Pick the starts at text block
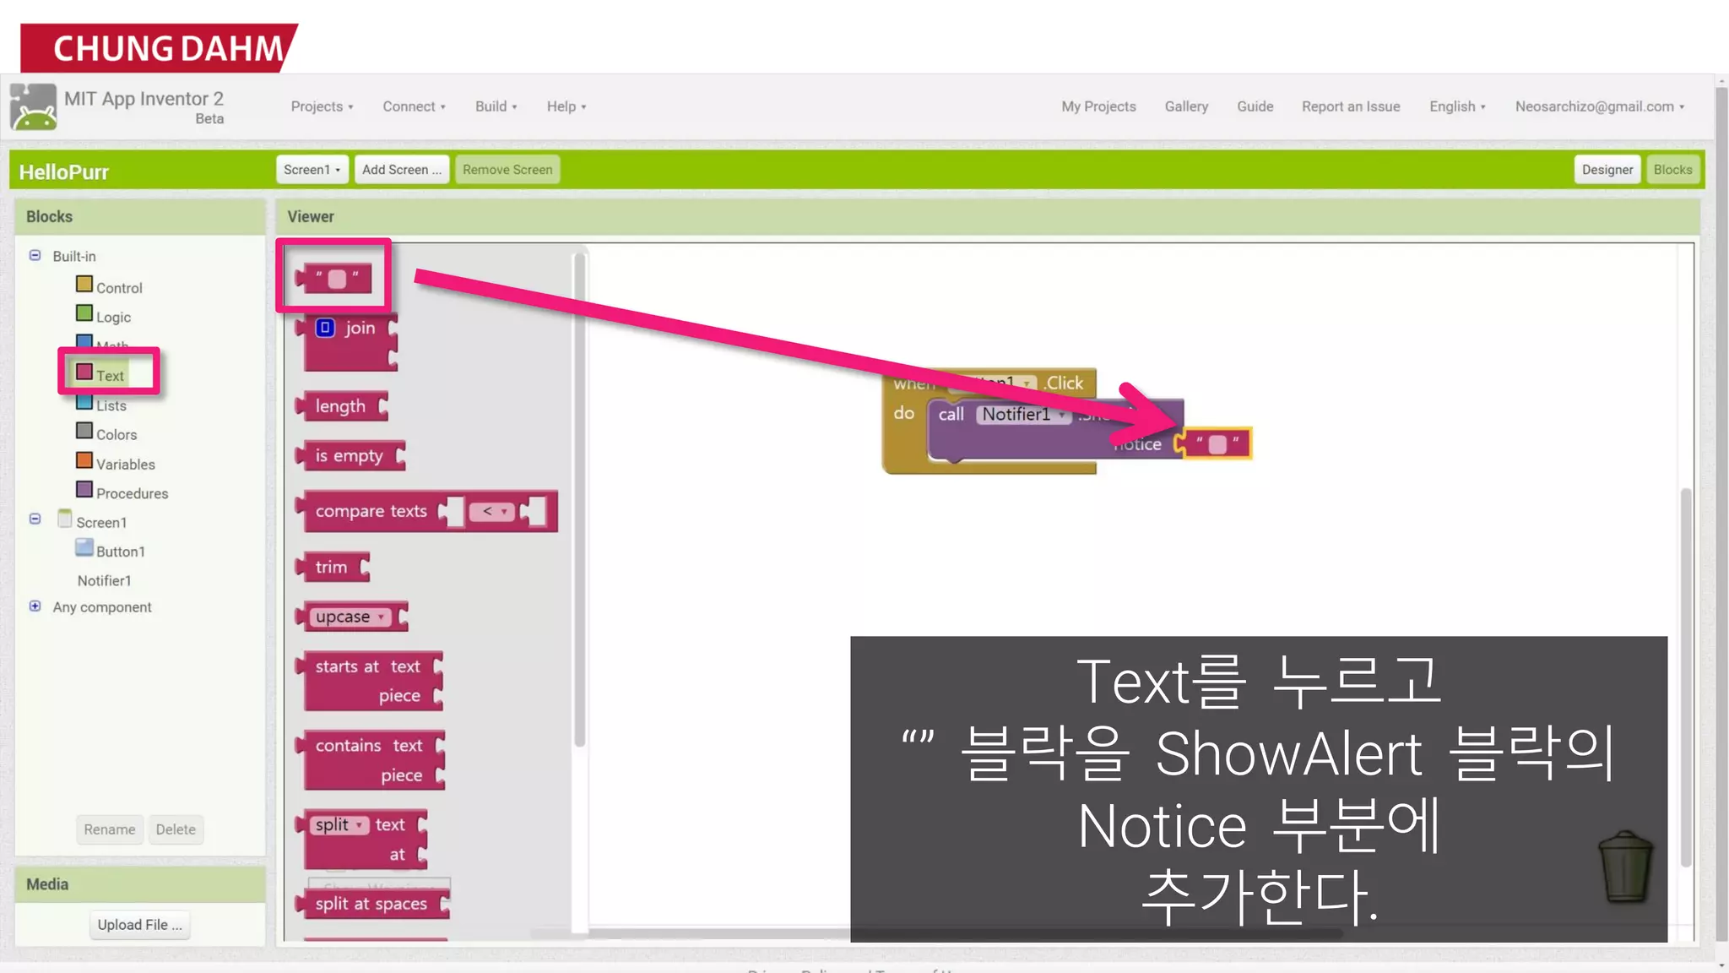Image resolution: width=1729 pixels, height=973 pixels. point(369,681)
